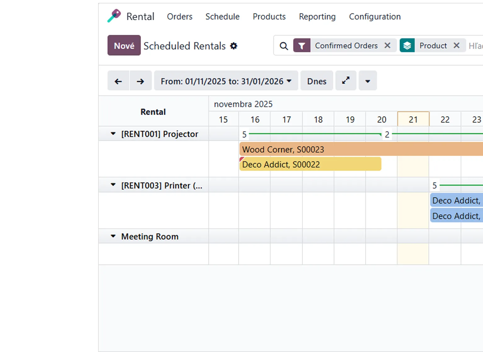Open the Scheduled Rentals settings gear

[x=234, y=46]
